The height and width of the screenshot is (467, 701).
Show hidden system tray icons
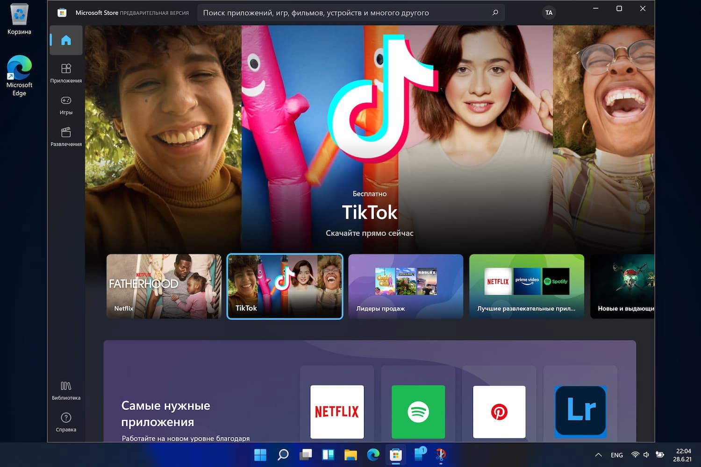pos(598,455)
